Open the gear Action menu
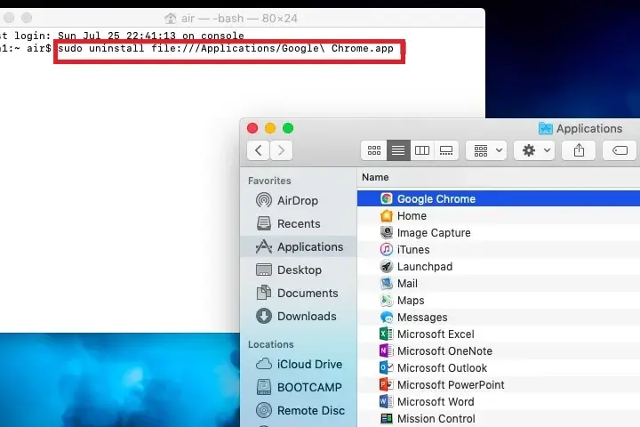 (534, 150)
